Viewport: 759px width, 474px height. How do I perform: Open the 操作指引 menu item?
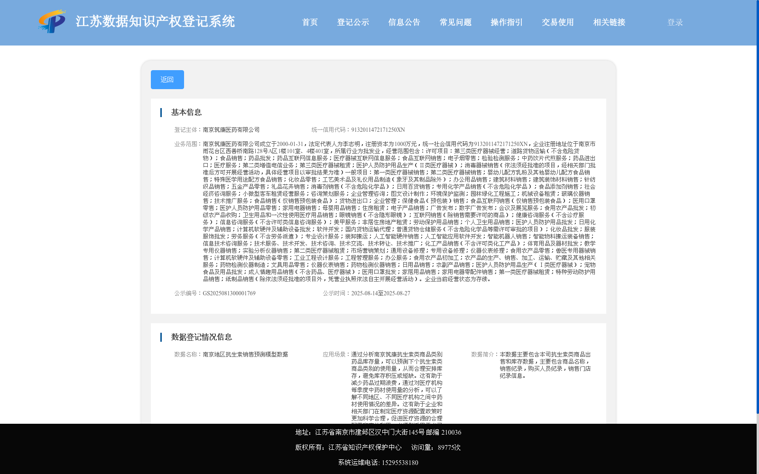pyautogui.click(x=507, y=22)
